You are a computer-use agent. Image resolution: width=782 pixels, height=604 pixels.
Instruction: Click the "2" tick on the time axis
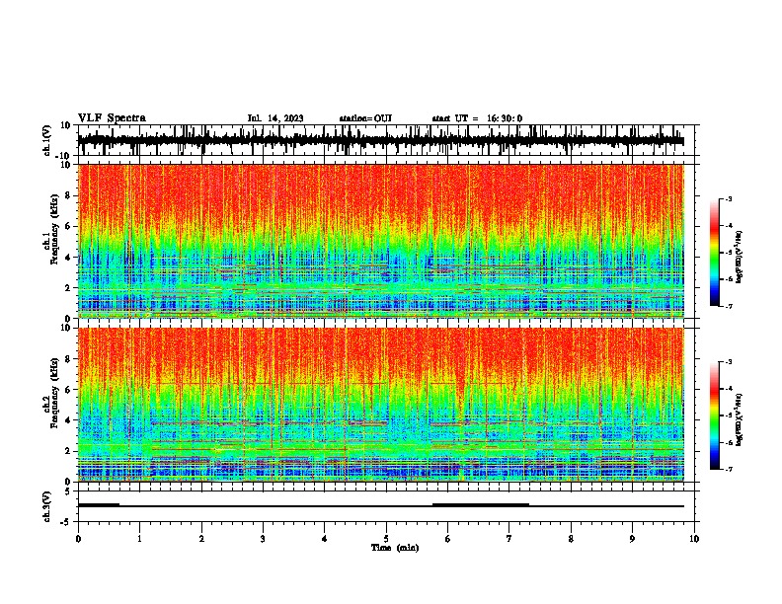click(201, 539)
